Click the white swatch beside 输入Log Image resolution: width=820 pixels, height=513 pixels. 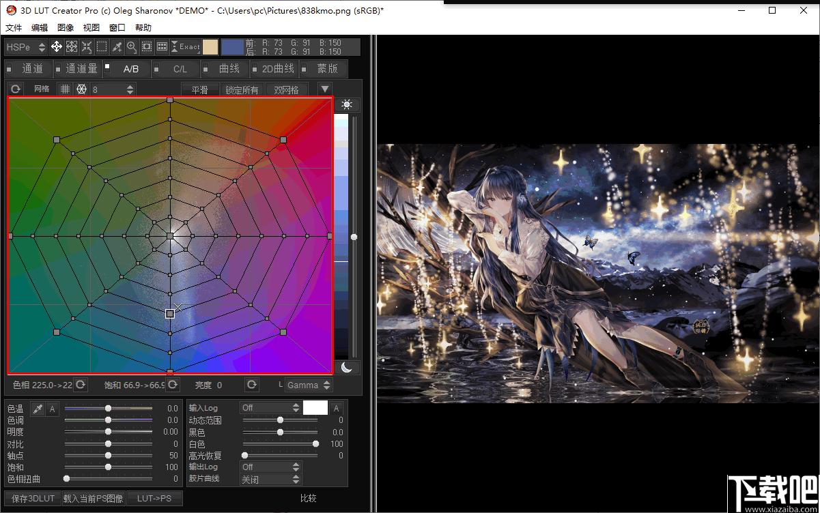coord(315,408)
